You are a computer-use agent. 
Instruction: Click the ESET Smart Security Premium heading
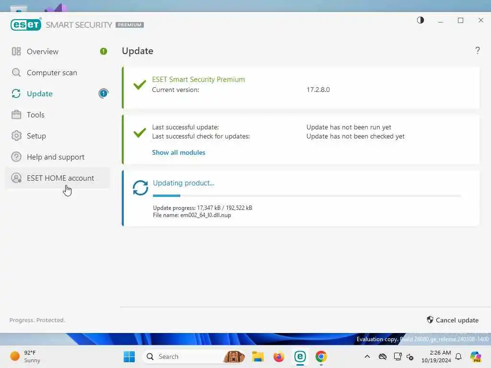coord(199,80)
